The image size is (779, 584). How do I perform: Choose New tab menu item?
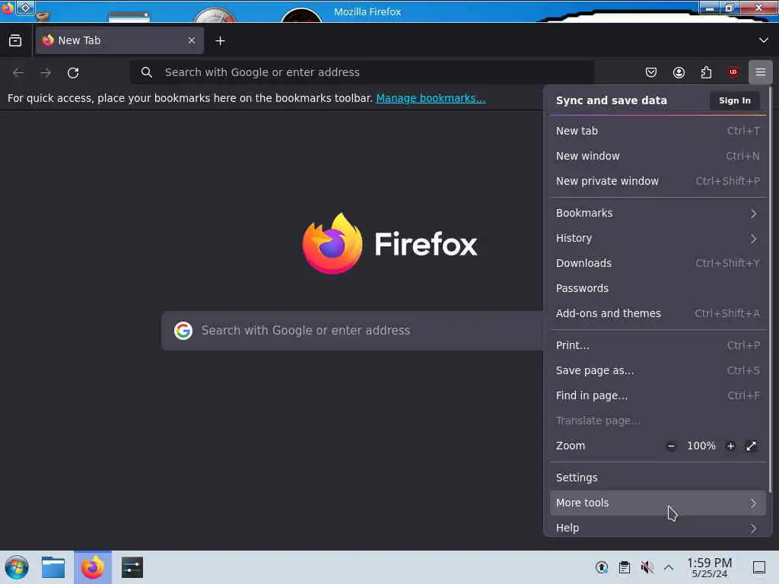click(658, 131)
